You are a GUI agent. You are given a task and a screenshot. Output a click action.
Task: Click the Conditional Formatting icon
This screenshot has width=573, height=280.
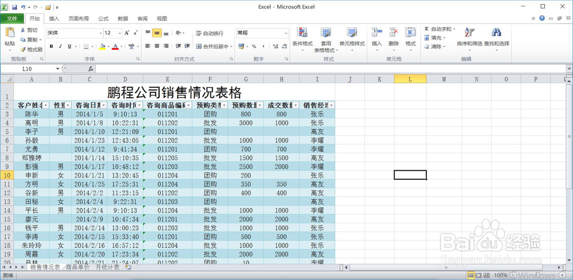302,33
